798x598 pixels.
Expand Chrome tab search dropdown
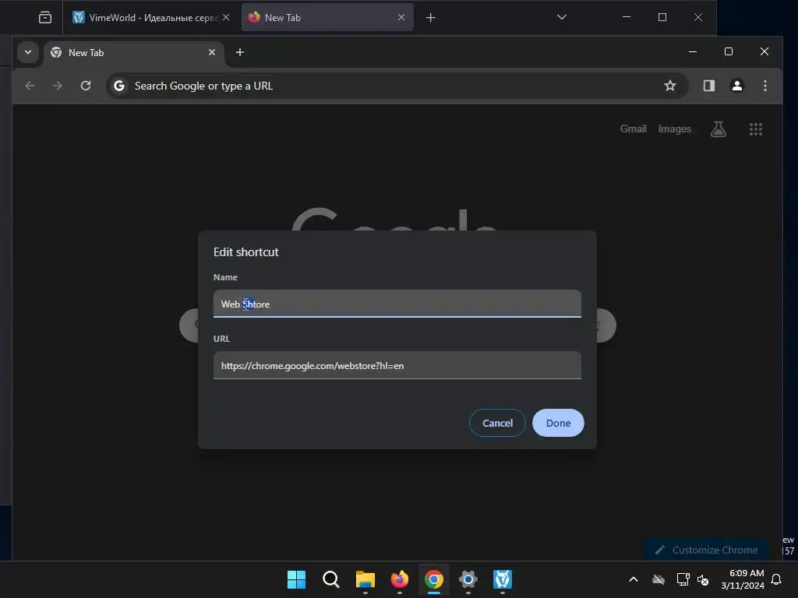[x=28, y=52]
